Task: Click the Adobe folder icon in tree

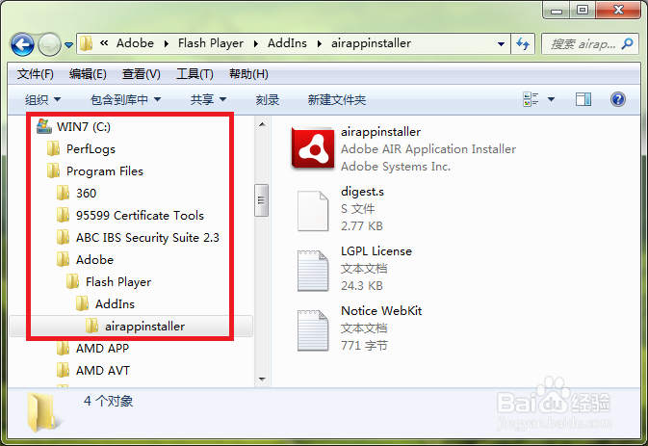Action: pos(63,259)
